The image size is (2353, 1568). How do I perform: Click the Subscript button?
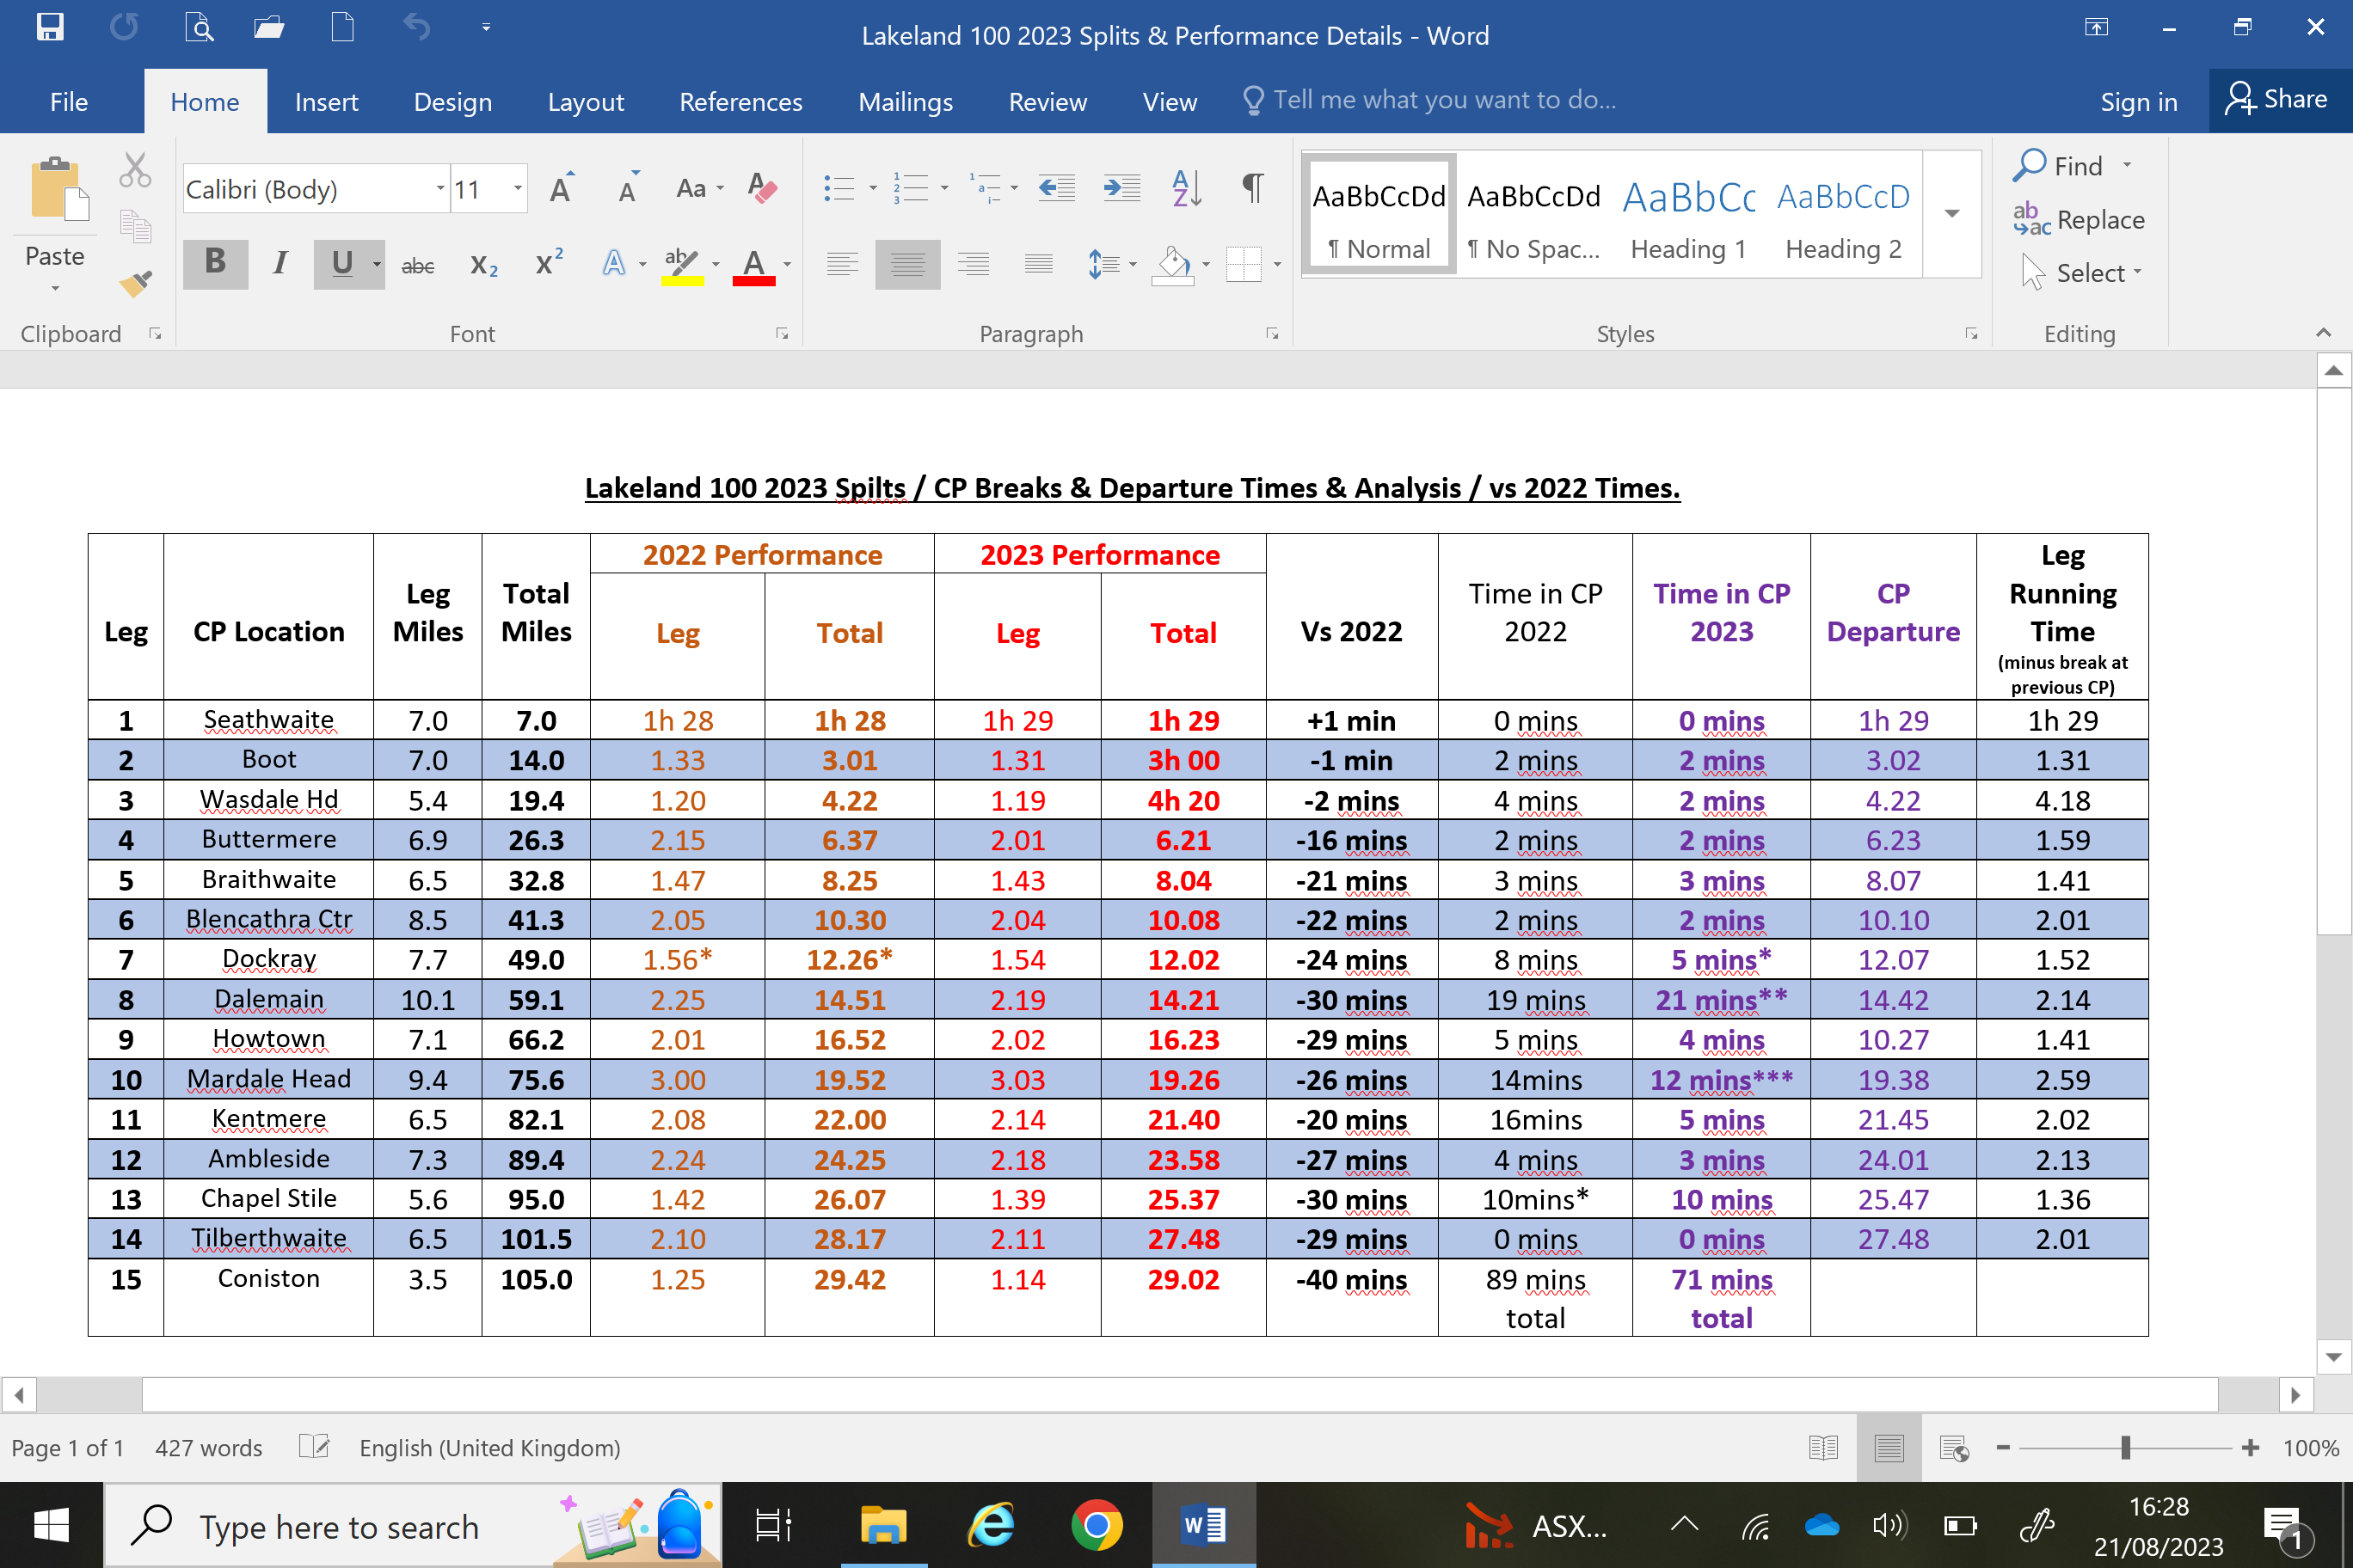pos(483,264)
